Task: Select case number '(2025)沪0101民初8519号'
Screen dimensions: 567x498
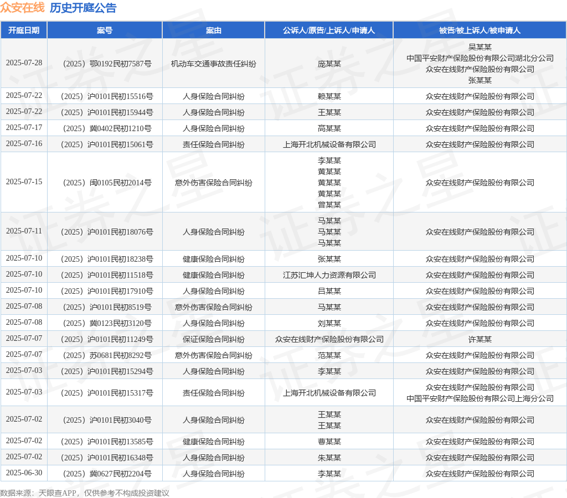Action: click(107, 307)
